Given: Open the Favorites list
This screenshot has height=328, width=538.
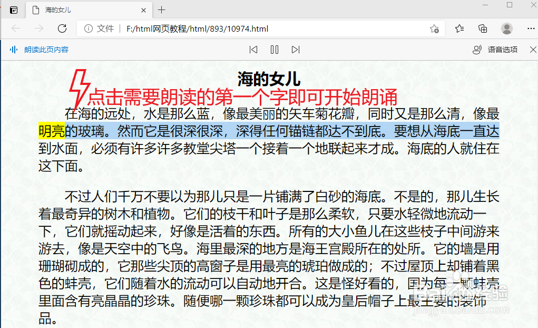Looking at the screenshot, I should (x=459, y=28).
